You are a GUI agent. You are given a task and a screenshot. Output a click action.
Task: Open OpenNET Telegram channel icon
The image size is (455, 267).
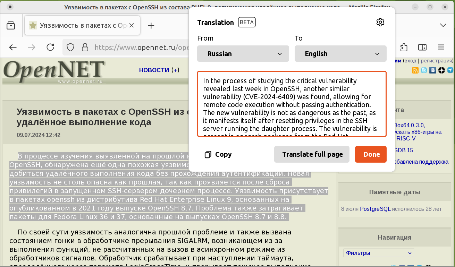[450, 70]
